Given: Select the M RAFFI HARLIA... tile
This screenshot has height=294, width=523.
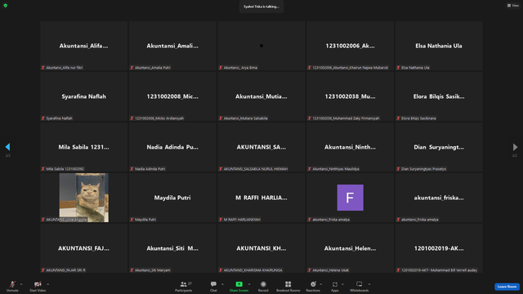Looking at the screenshot, I should coord(261,198).
